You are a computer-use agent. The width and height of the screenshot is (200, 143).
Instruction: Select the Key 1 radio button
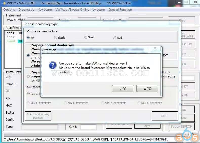(28, 94)
